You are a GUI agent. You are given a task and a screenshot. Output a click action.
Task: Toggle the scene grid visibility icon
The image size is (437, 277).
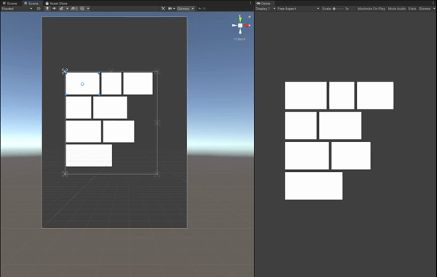click(x=82, y=9)
